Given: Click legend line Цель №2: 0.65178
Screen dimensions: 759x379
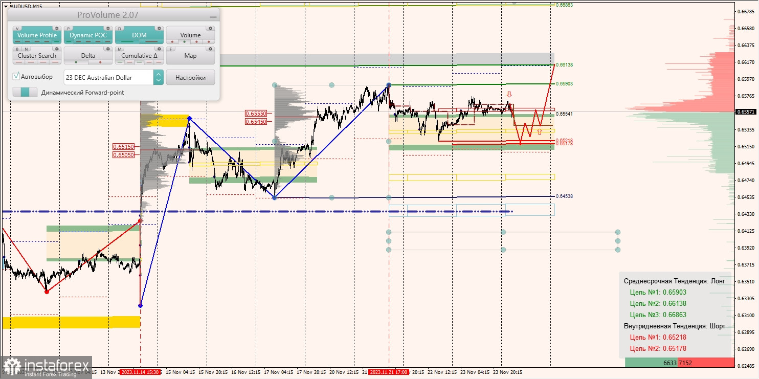Looking at the screenshot, I should click(658, 348).
